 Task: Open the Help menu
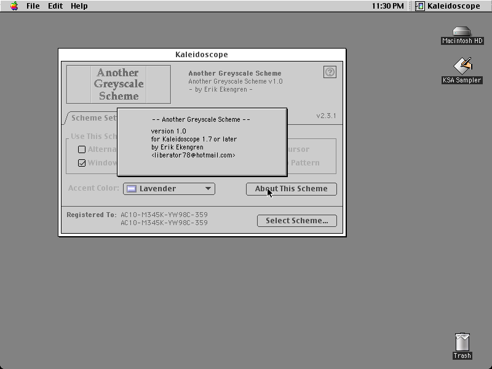click(79, 6)
